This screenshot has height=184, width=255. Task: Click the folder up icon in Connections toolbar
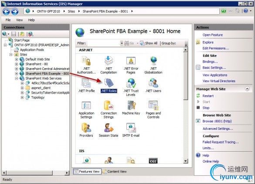tap(22, 34)
